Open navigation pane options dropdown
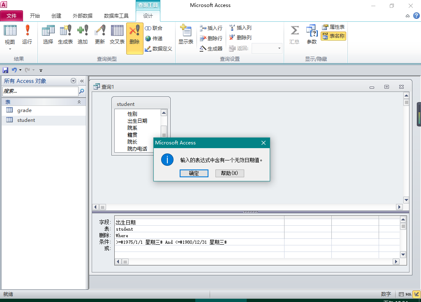Viewport: 421px width, 302px height. (73, 81)
